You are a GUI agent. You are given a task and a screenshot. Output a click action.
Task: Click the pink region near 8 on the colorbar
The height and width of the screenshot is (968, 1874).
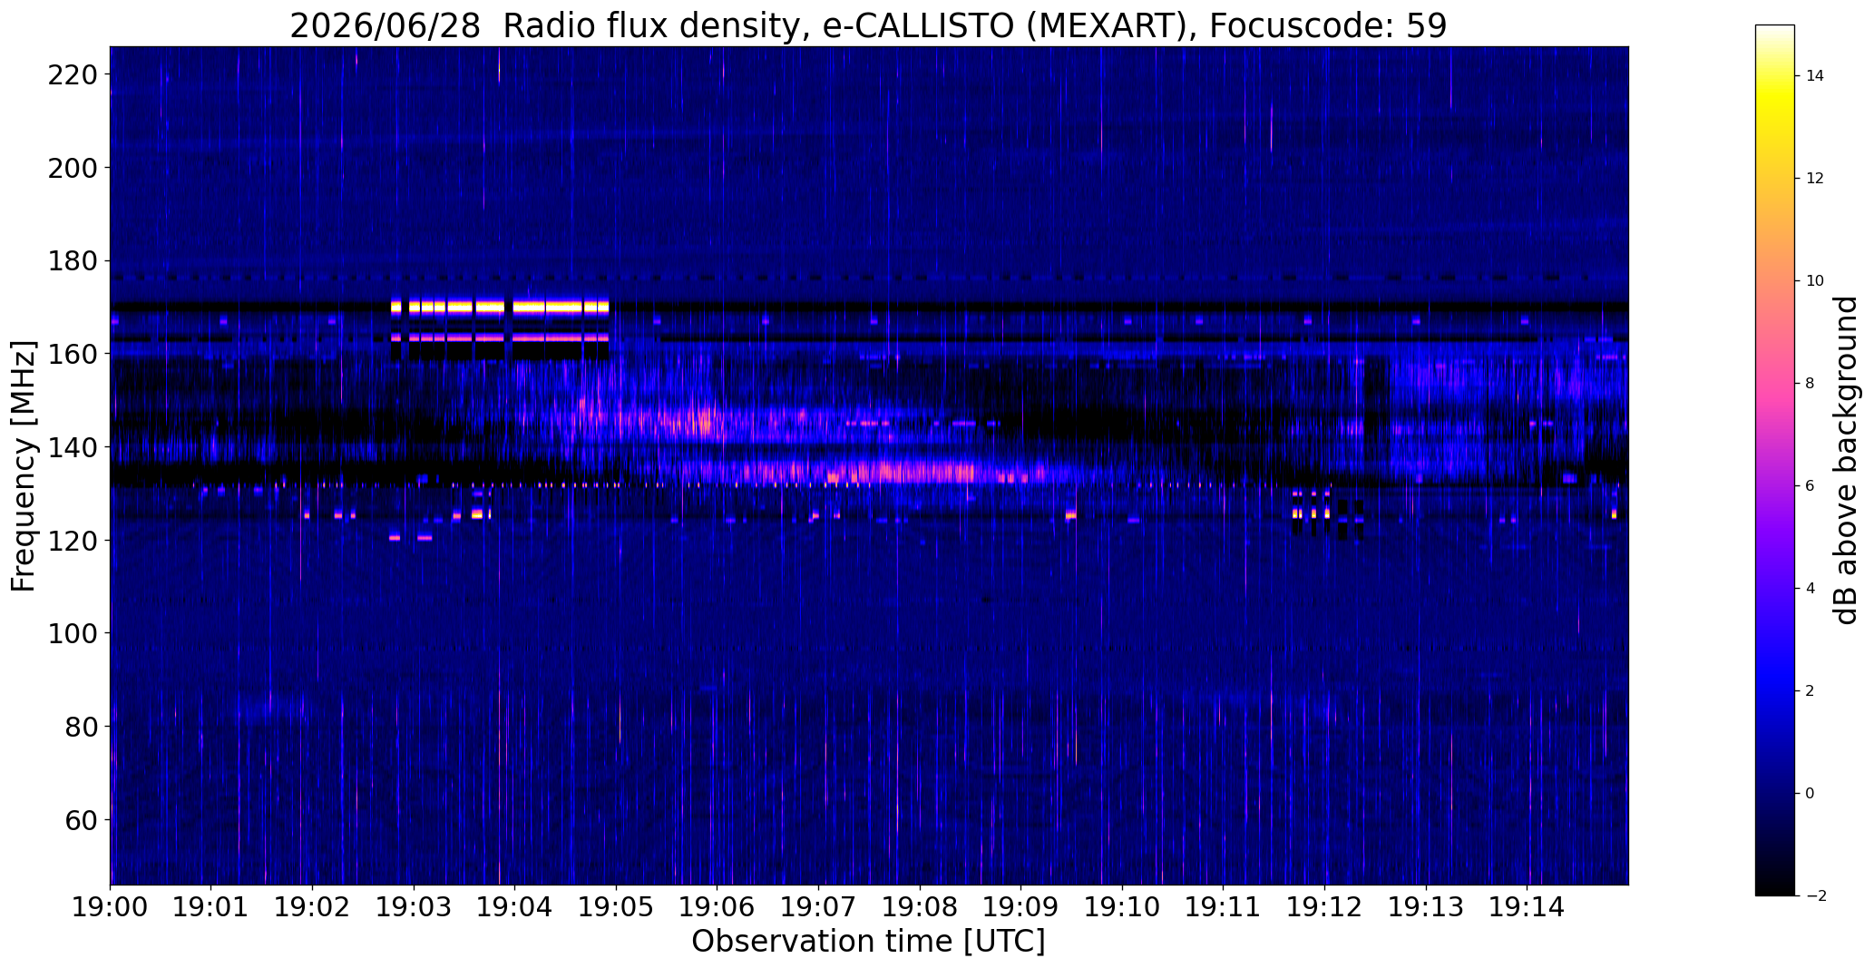1774,384
